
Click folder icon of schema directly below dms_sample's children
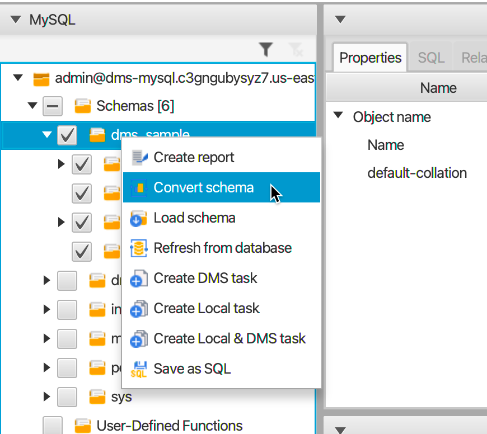97,280
